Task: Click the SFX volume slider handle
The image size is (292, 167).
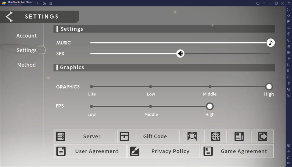Action: click(x=180, y=53)
